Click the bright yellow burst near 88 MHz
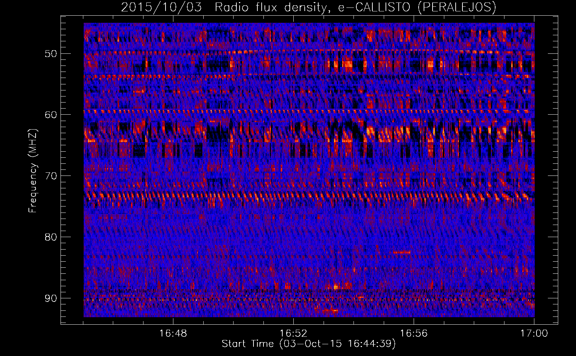 pos(336,287)
